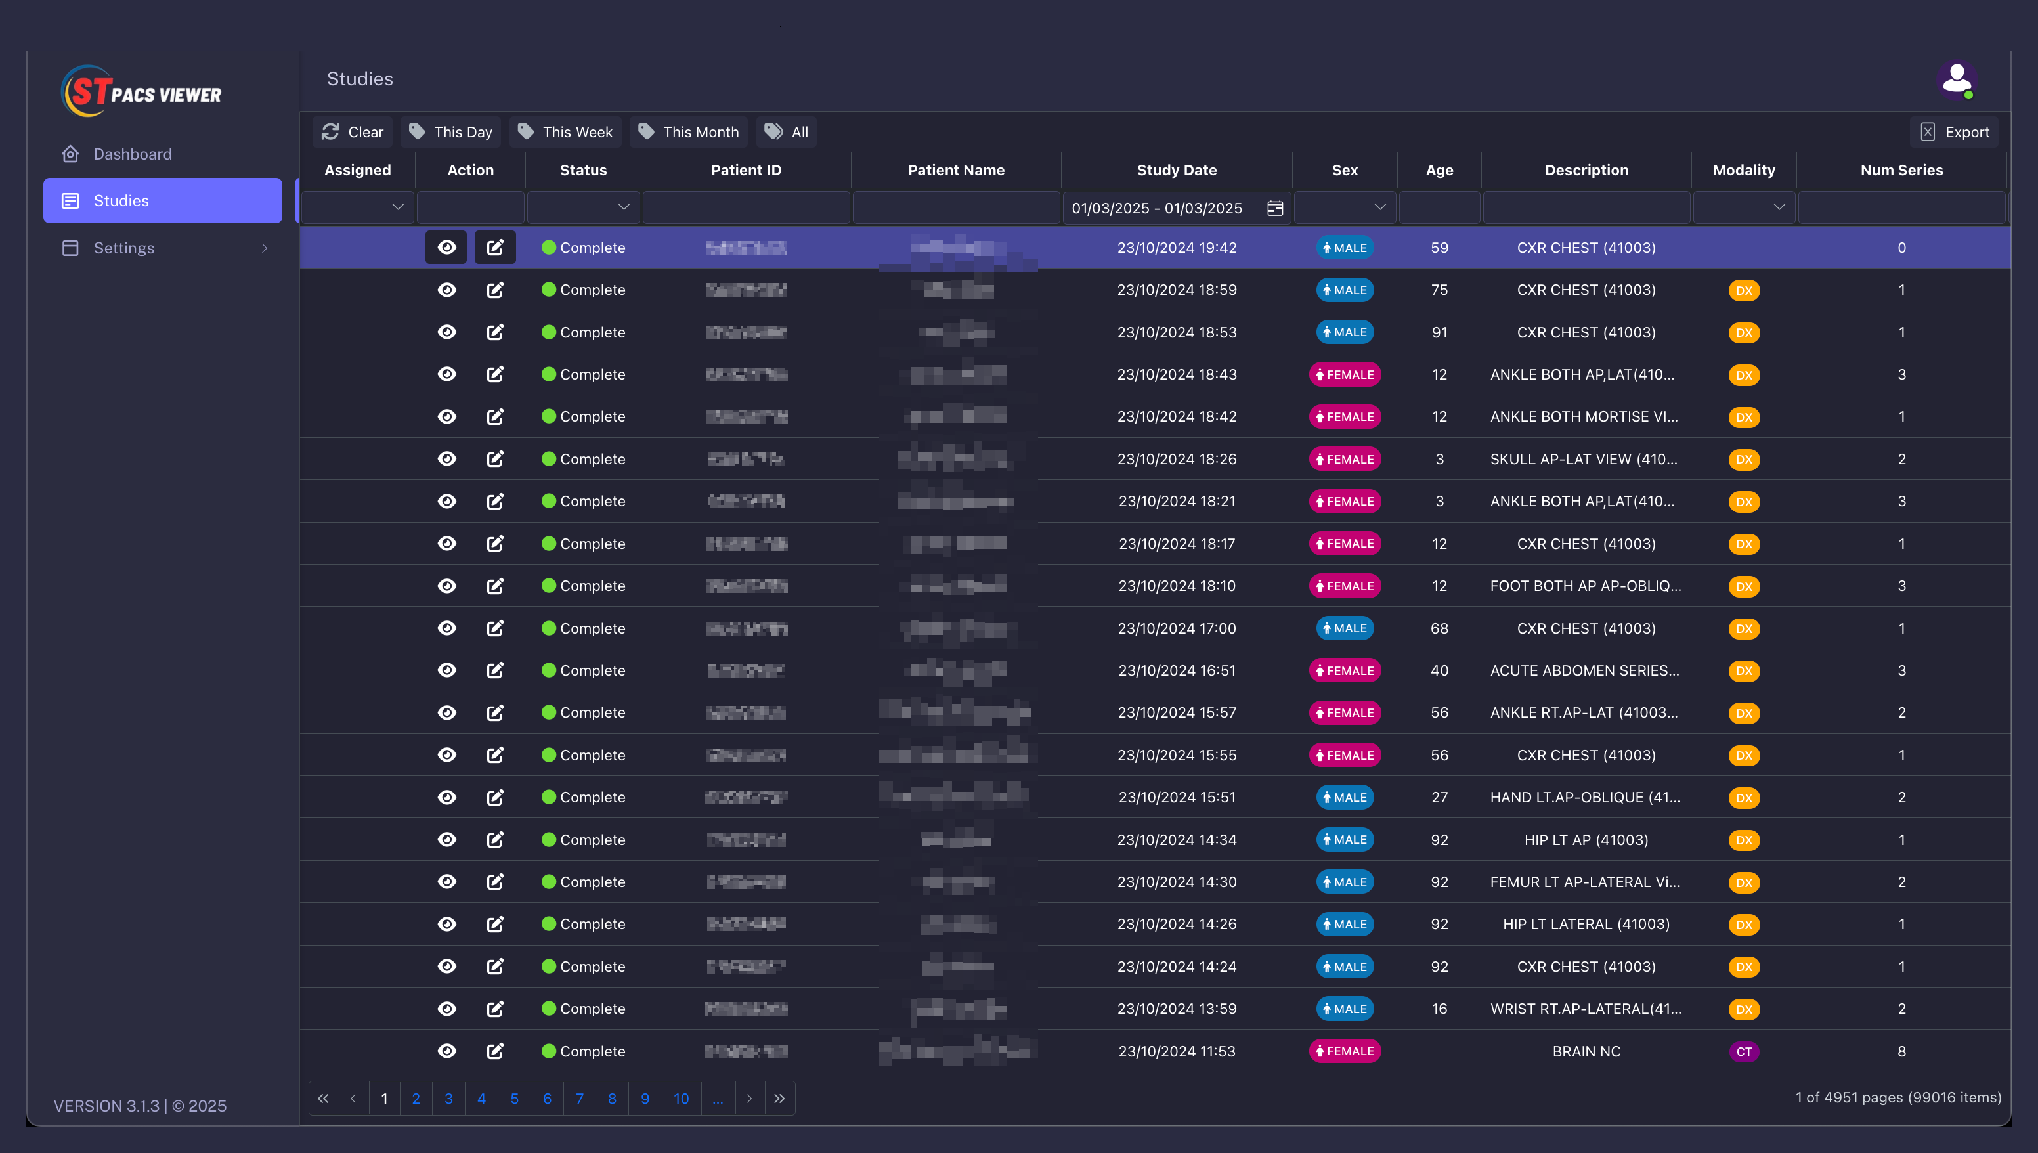Click edit icon for 23/10/2024 18:59 study
This screenshot has width=2038, height=1153.
point(495,290)
